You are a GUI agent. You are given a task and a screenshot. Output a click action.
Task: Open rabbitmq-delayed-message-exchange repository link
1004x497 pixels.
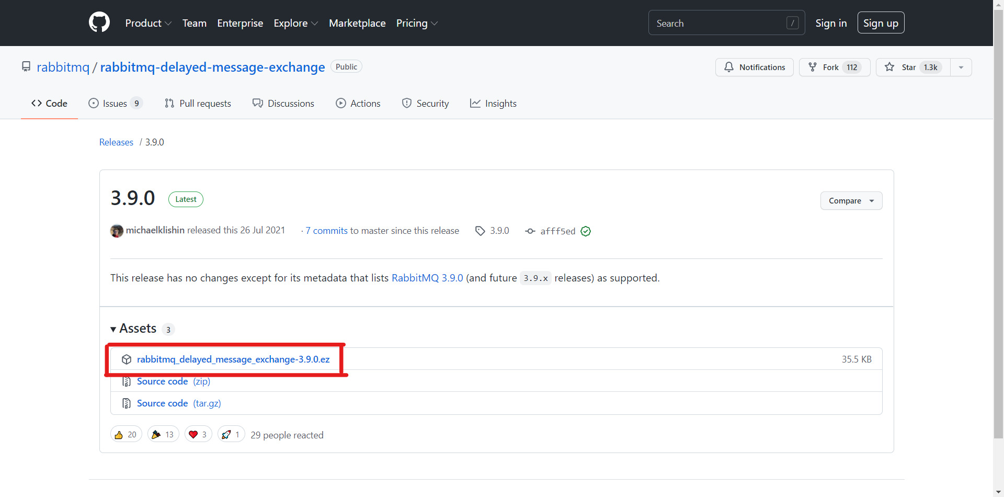click(x=212, y=67)
